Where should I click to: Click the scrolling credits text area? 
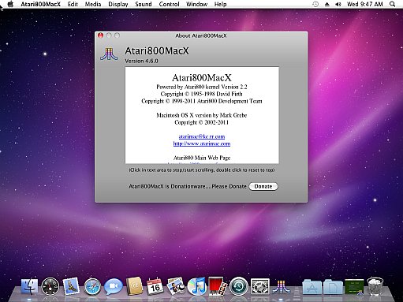point(202,115)
